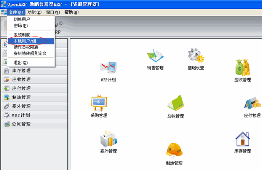This screenshot has height=170, width=262.
Task: Choose 资料结转规则定义 menu entry
Action: point(31,53)
